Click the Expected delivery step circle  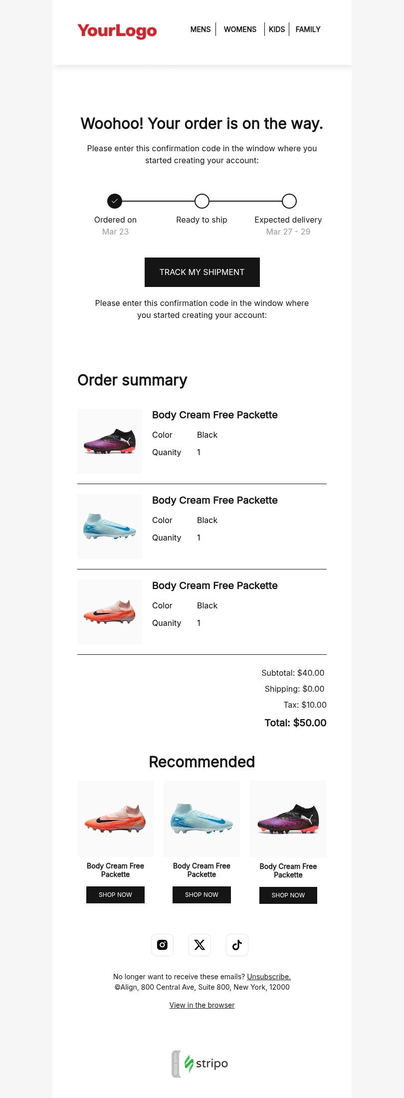[289, 201]
